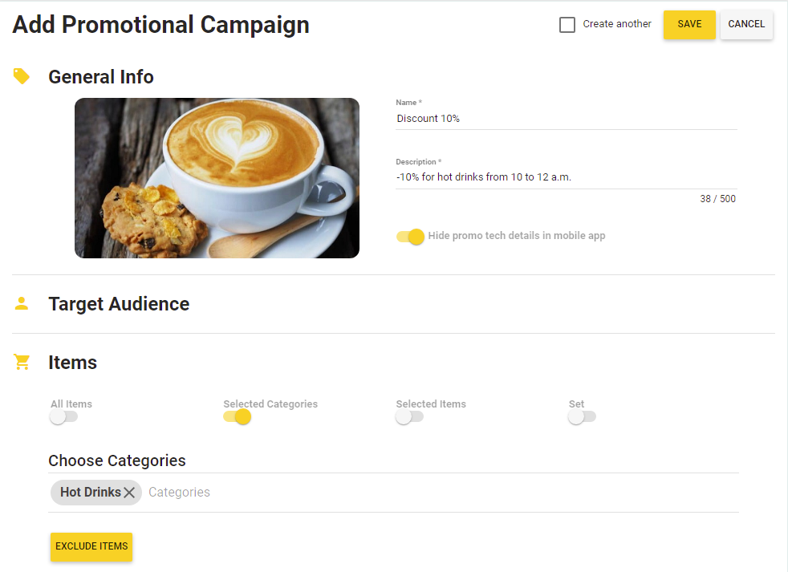Viewport: 788px width, 572px height.
Task: Click the SAVE button
Action: (688, 25)
